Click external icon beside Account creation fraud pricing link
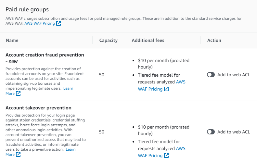This screenshot has height=162, width=257. (166, 89)
